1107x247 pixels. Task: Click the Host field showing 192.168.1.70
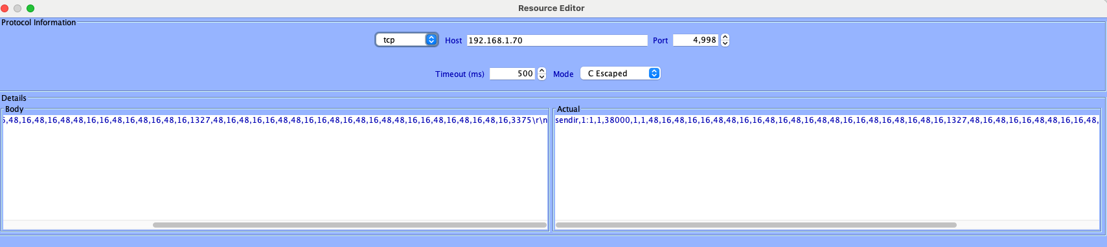[x=556, y=40]
